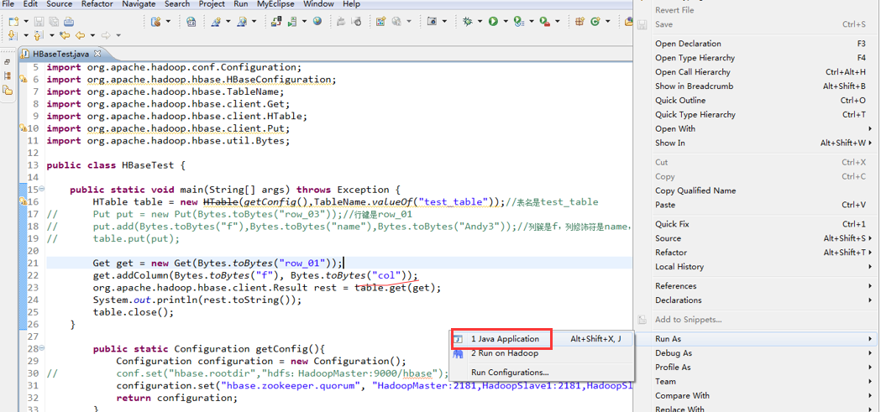Select the HBaseTest.java tab

[x=60, y=54]
